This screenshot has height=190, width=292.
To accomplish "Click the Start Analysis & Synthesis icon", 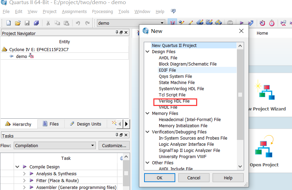I will click(251, 23).
